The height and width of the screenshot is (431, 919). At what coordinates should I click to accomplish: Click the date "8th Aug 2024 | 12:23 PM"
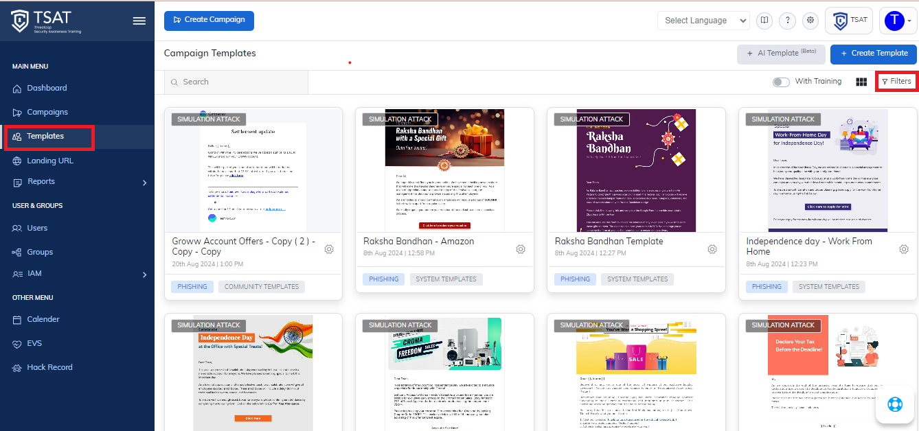click(782, 264)
